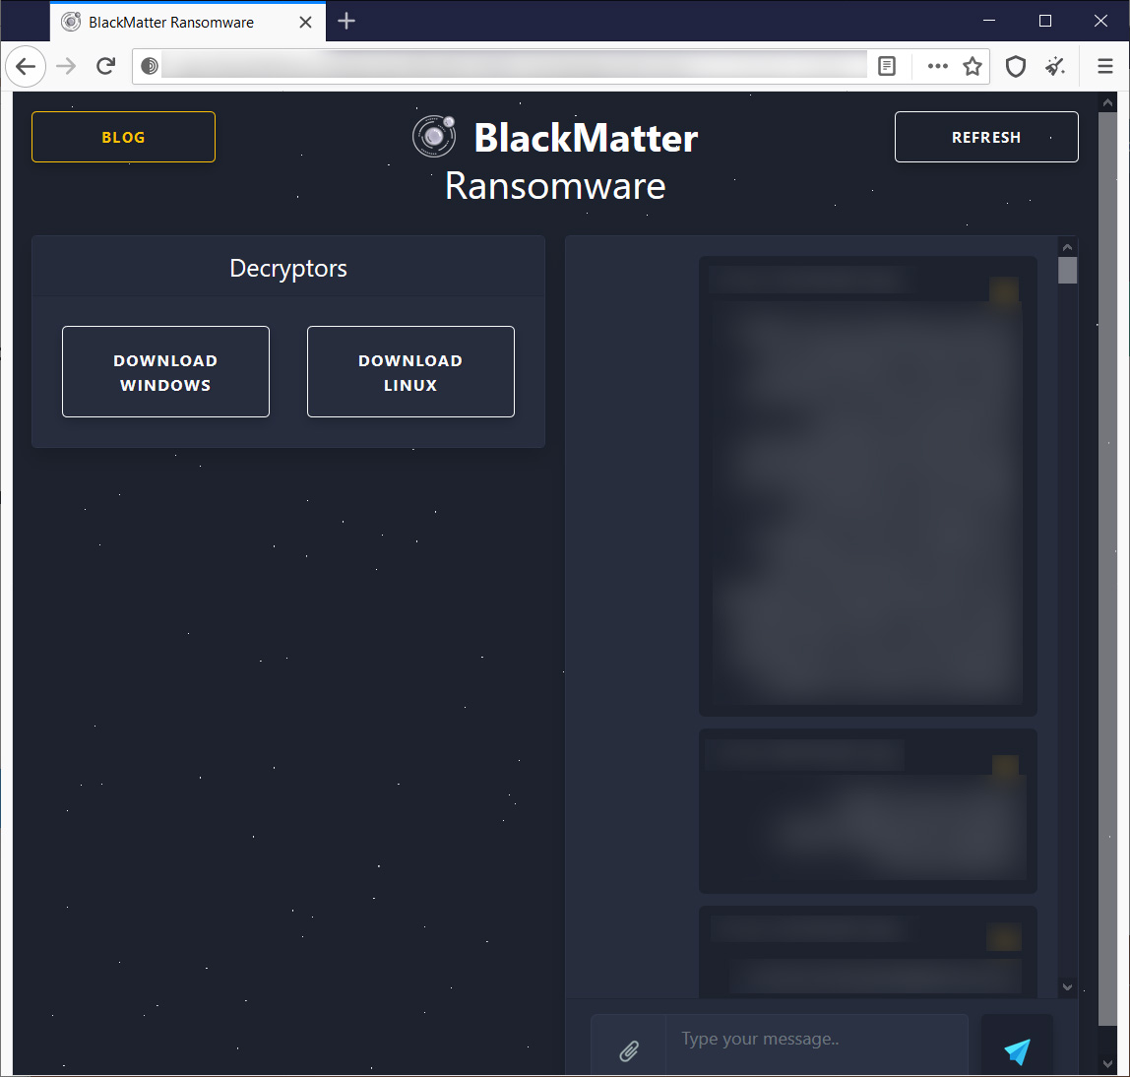Open the reader view icon in the address bar
Viewport: 1130px width, 1077px height.
887,66
